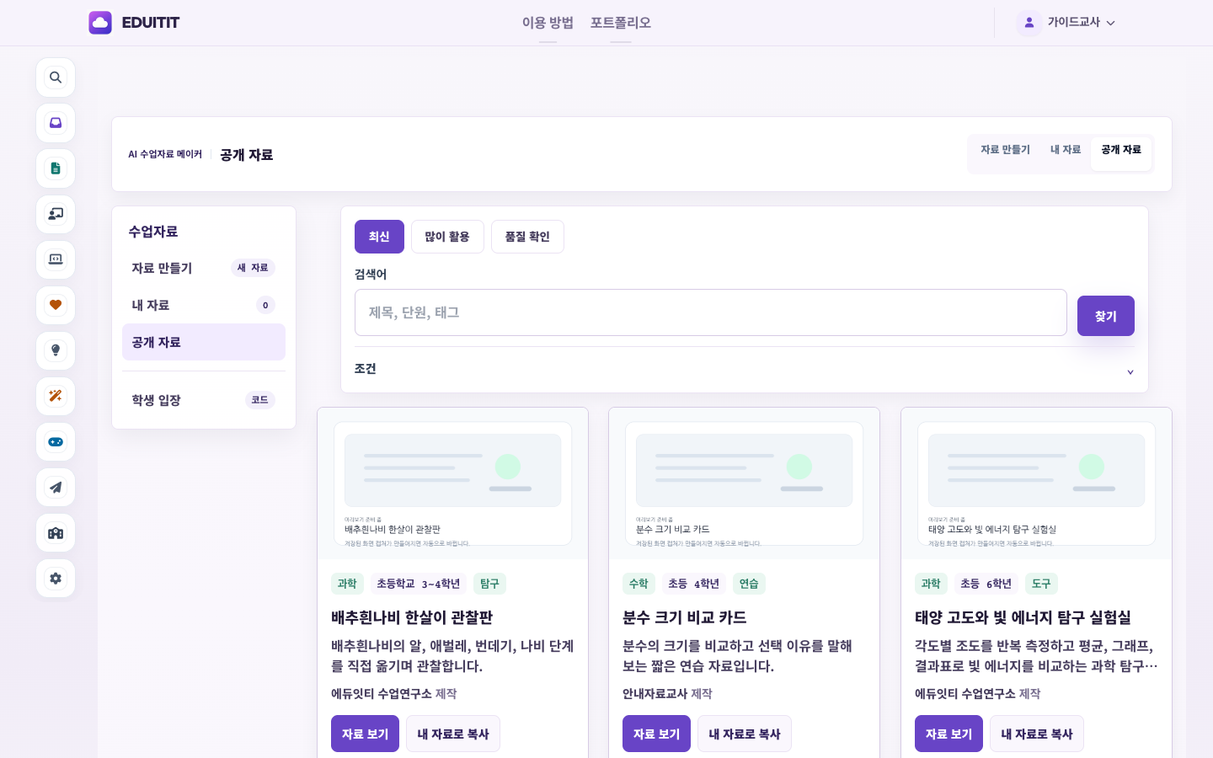This screenshot has width=1213, height=758.
Task: Select the magic wand sidebar icon
Action: coord(56,396)
